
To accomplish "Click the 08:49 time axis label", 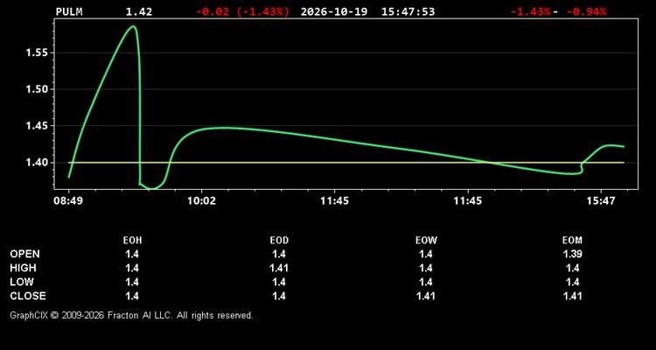I will pos(67,201).
